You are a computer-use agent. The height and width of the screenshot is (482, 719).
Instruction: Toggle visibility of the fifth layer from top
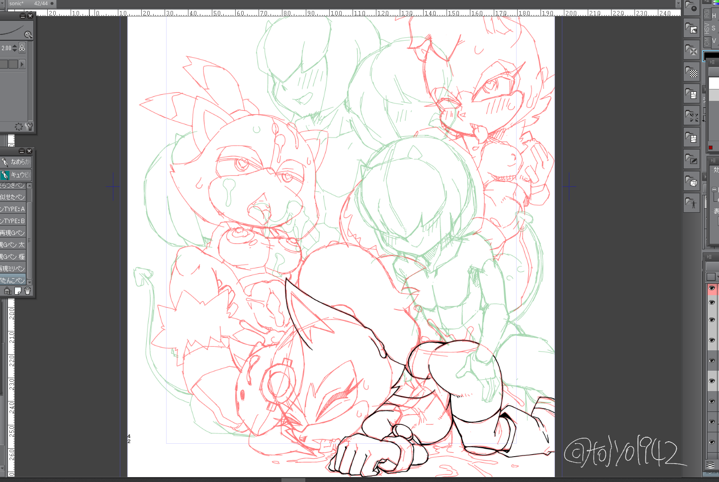point(712,361)
